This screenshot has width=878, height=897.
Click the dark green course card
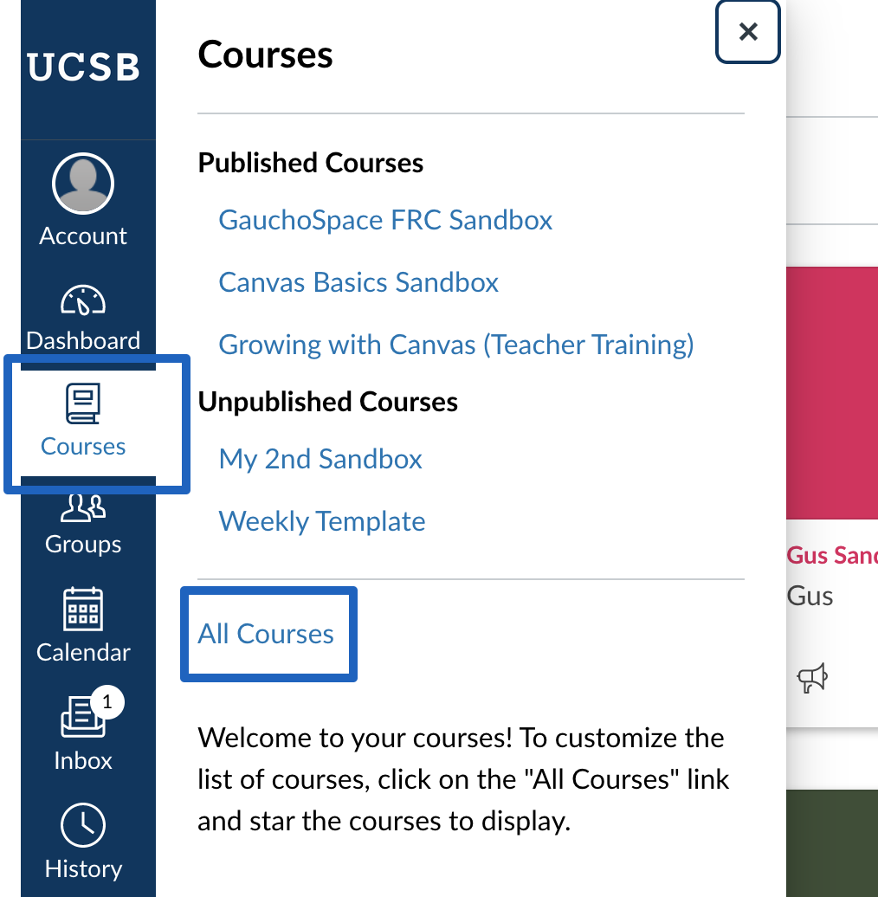point(832,843)
